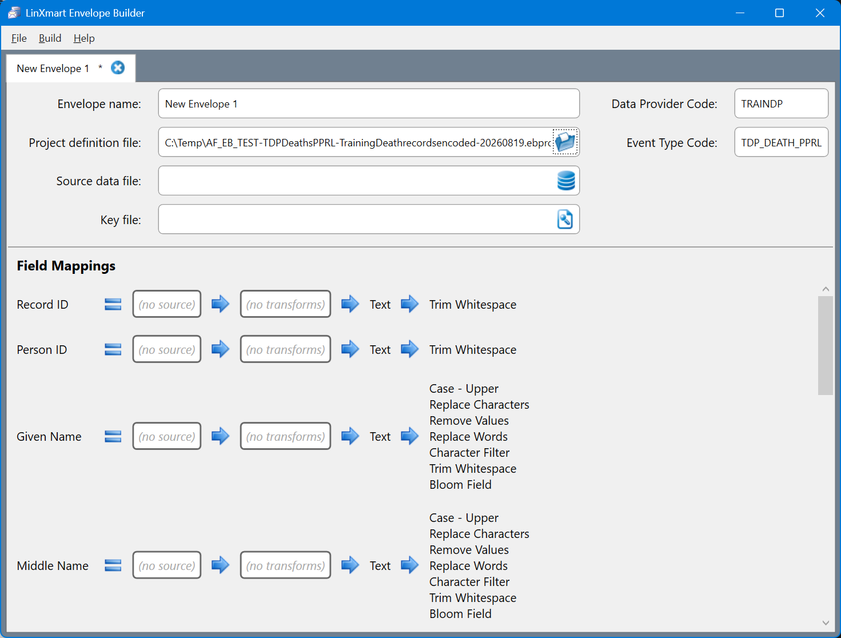Click arrow after Text in Middle Name row

click(x=410, y=565)
